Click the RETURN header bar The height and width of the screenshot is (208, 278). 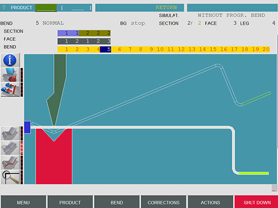140,8
